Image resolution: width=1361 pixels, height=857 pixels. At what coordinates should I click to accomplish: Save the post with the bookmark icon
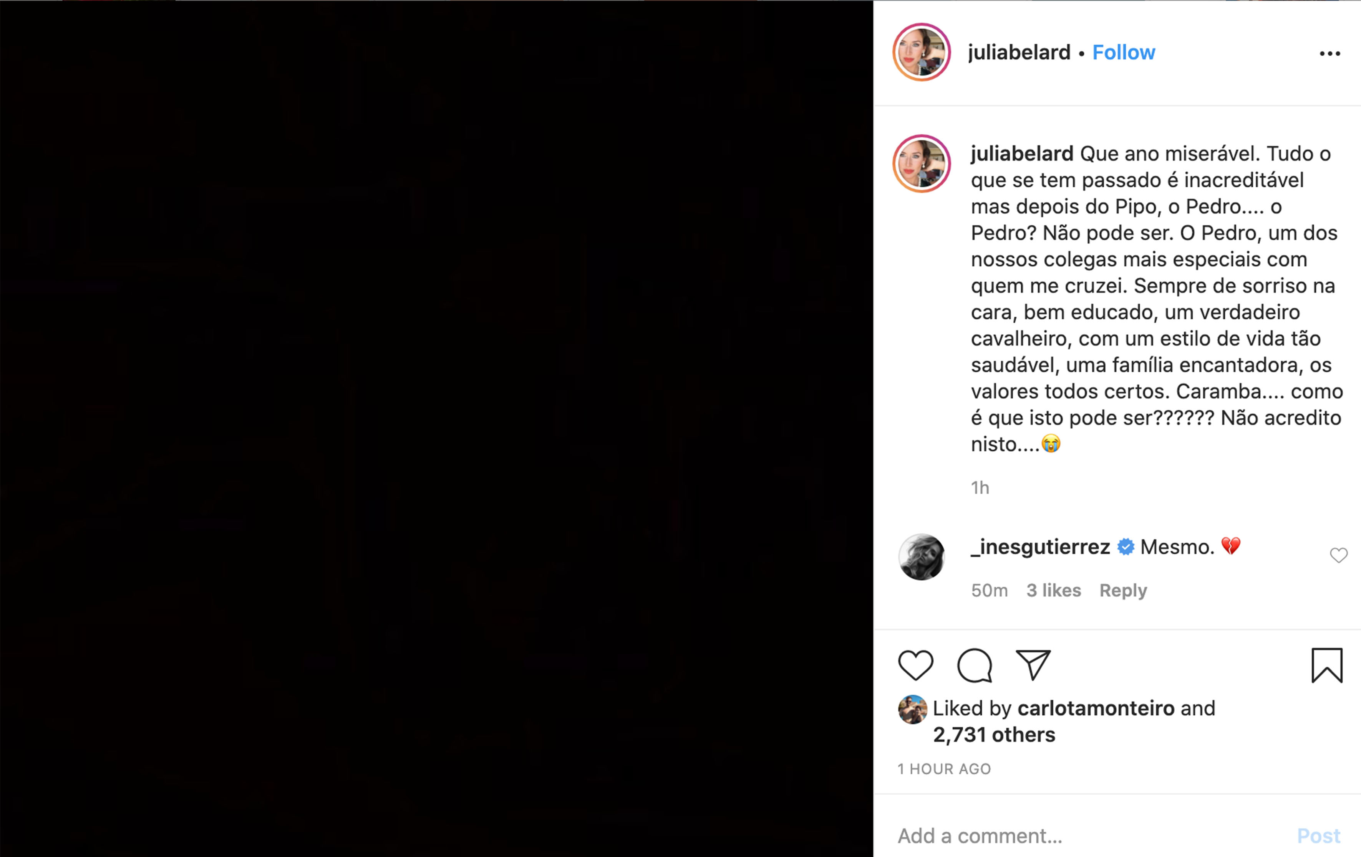(1326, 665)
